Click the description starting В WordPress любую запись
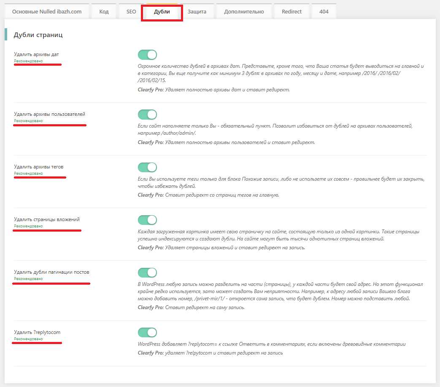The width and height of the screenshot is (440, 387). point(280,291)
